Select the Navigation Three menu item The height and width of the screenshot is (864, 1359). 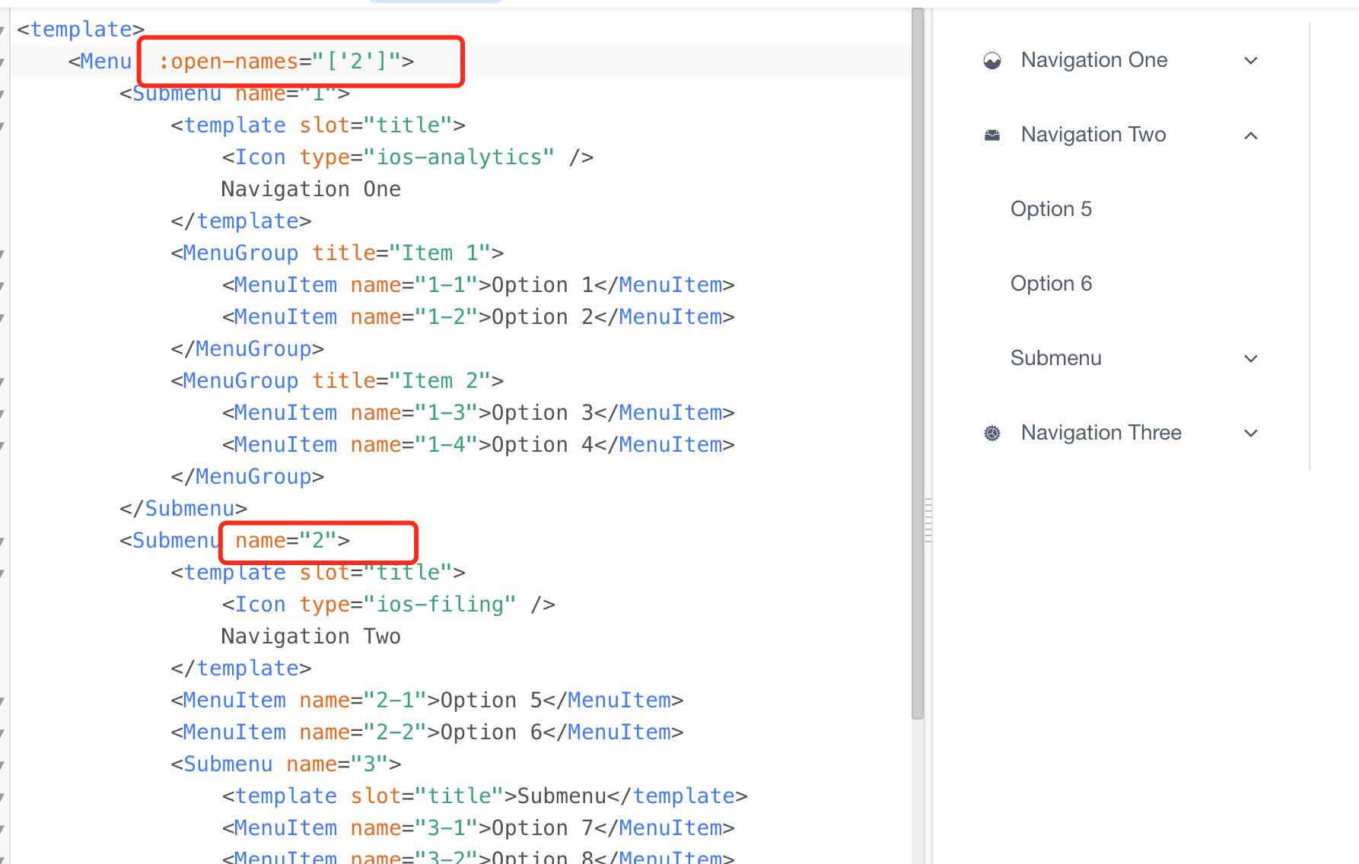click(x=1100, y=433)
